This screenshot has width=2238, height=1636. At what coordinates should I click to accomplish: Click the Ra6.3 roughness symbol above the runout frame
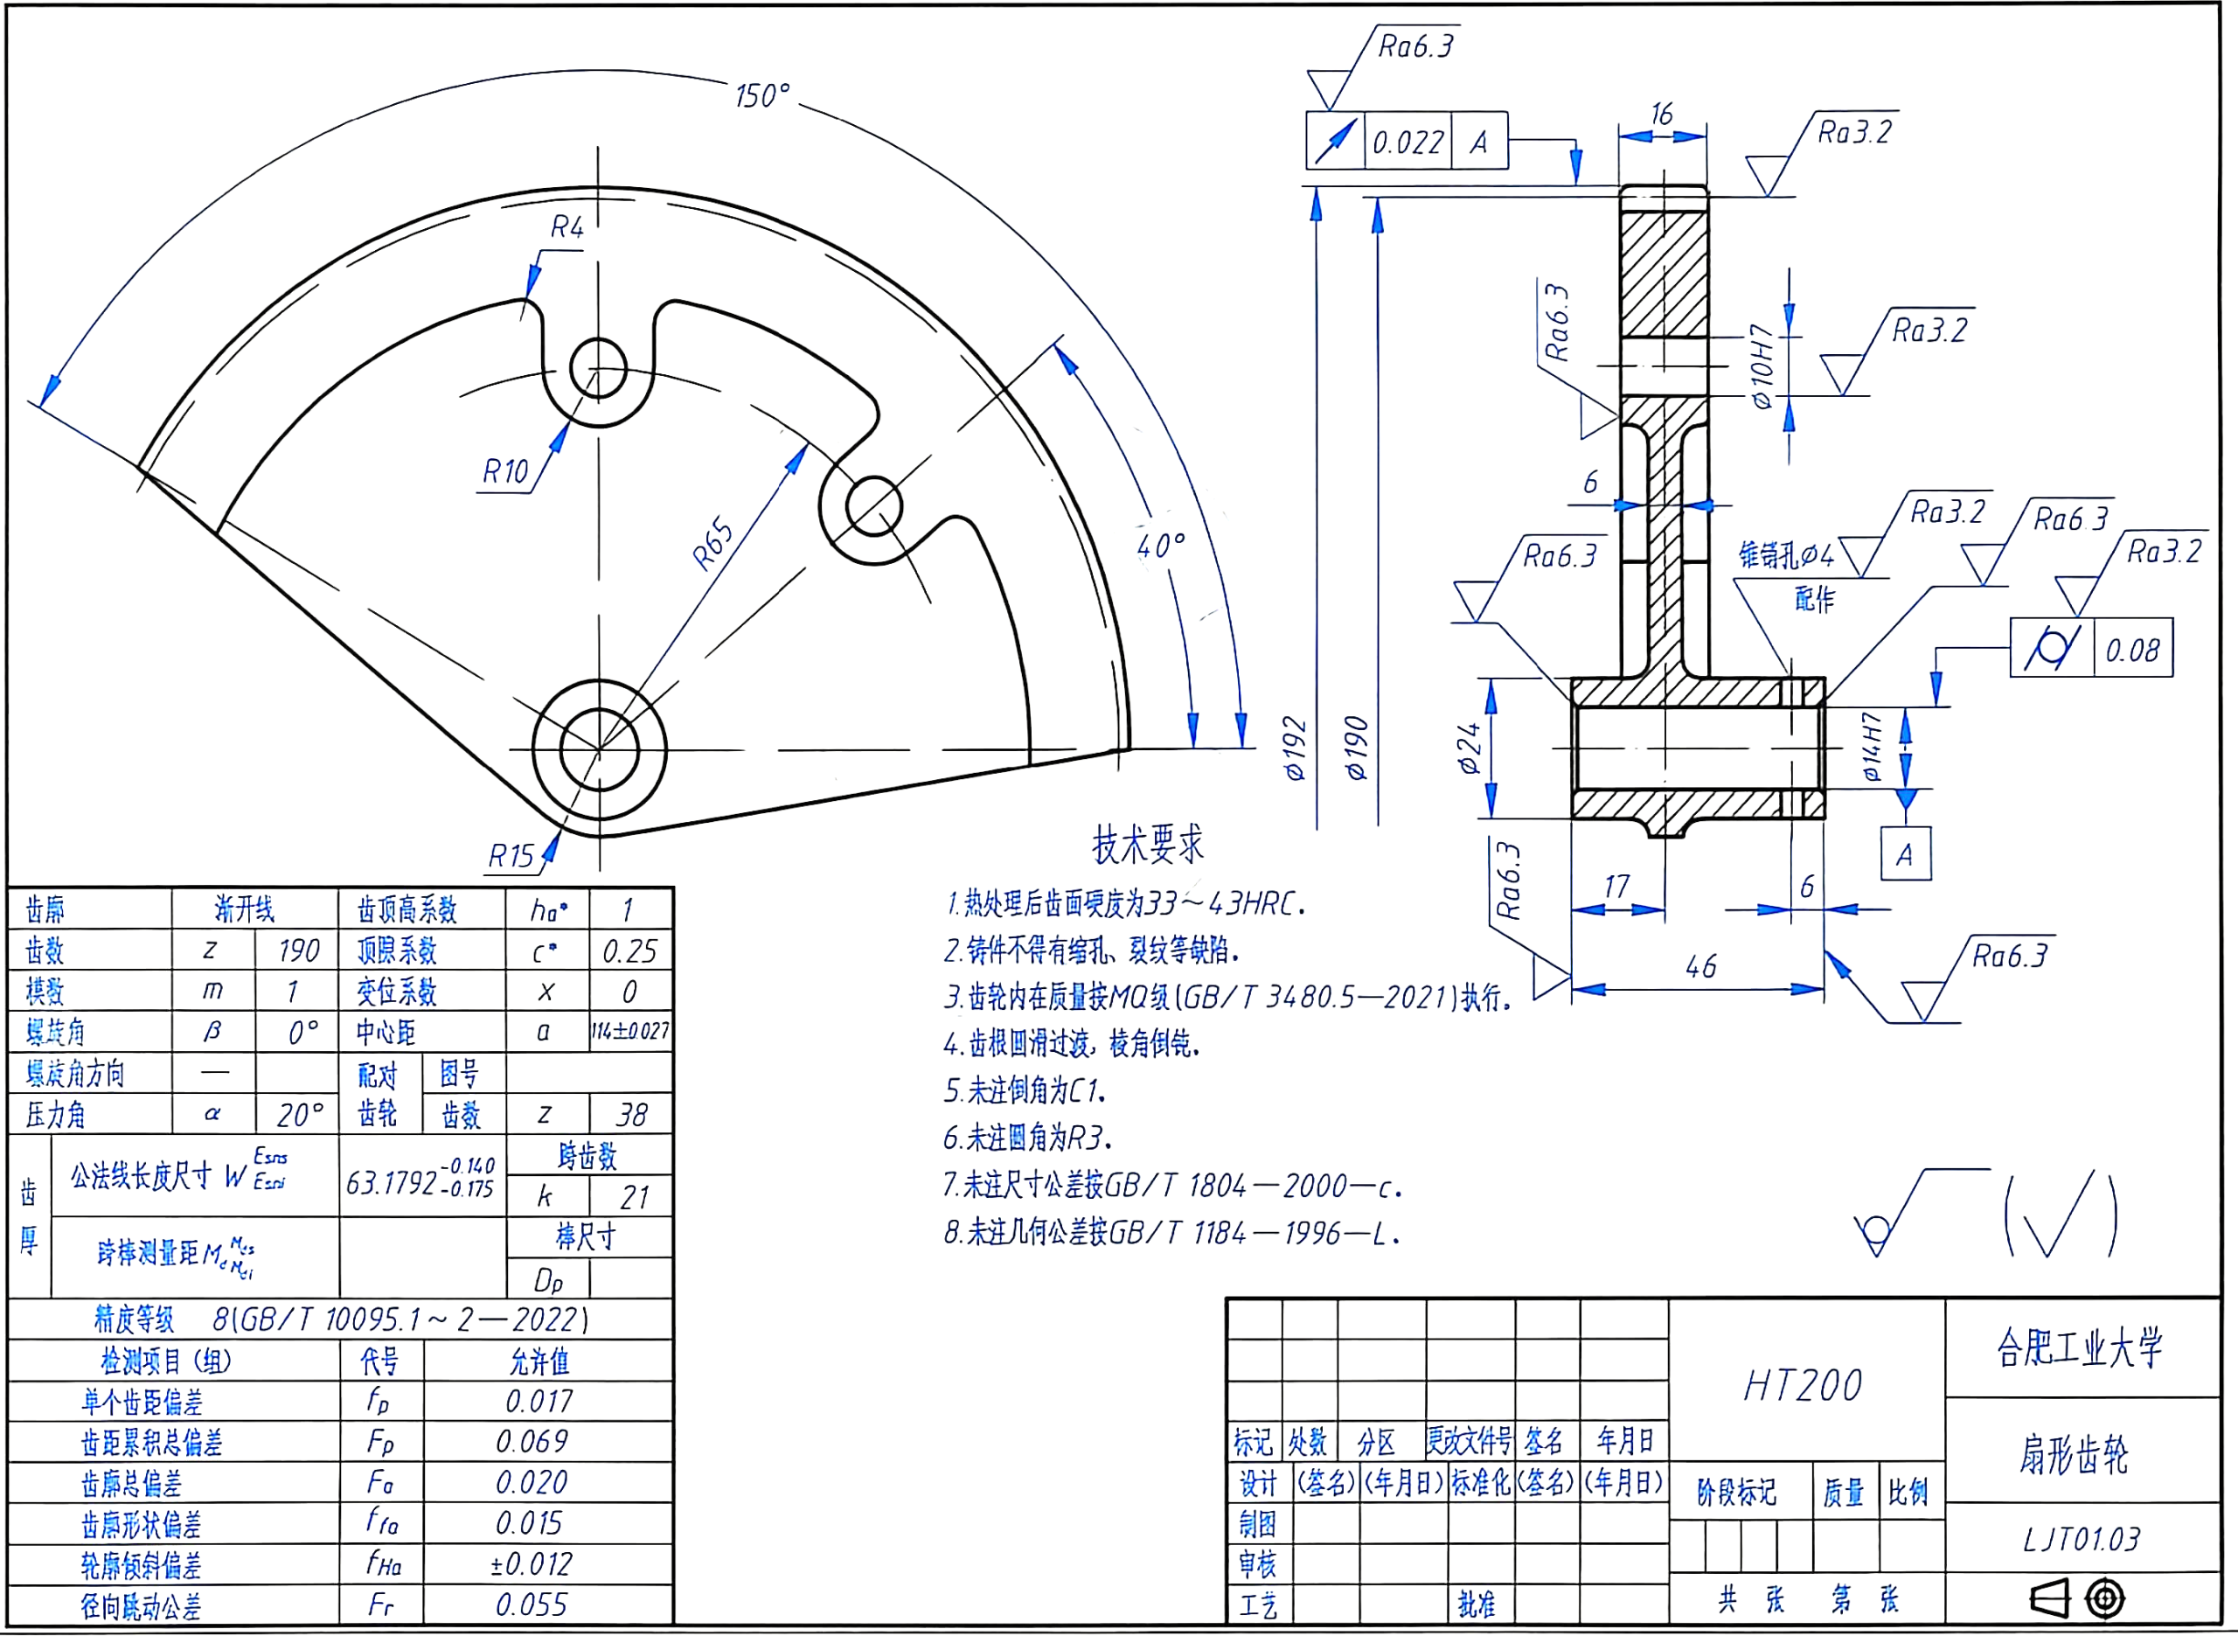1382,67
